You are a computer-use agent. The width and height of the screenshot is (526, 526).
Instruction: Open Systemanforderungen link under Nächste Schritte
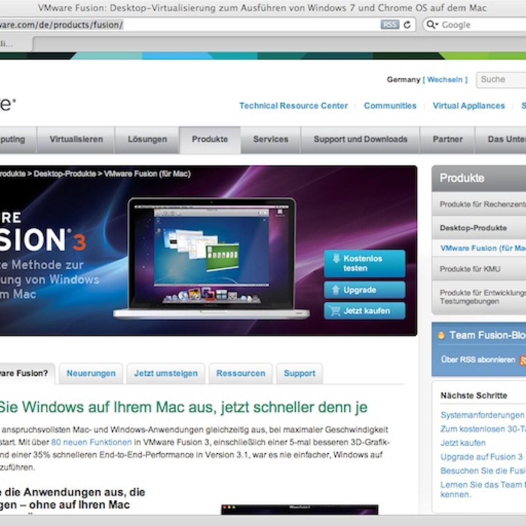[482, 415]
